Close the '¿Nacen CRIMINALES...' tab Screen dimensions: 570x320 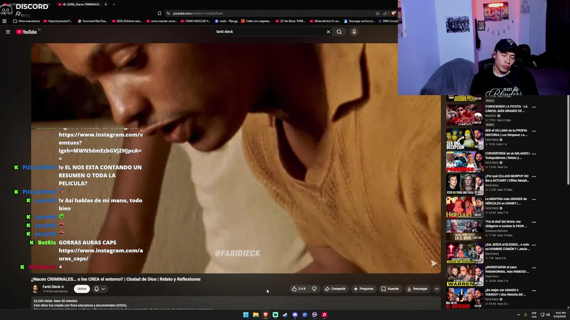[x=106, y=4]
